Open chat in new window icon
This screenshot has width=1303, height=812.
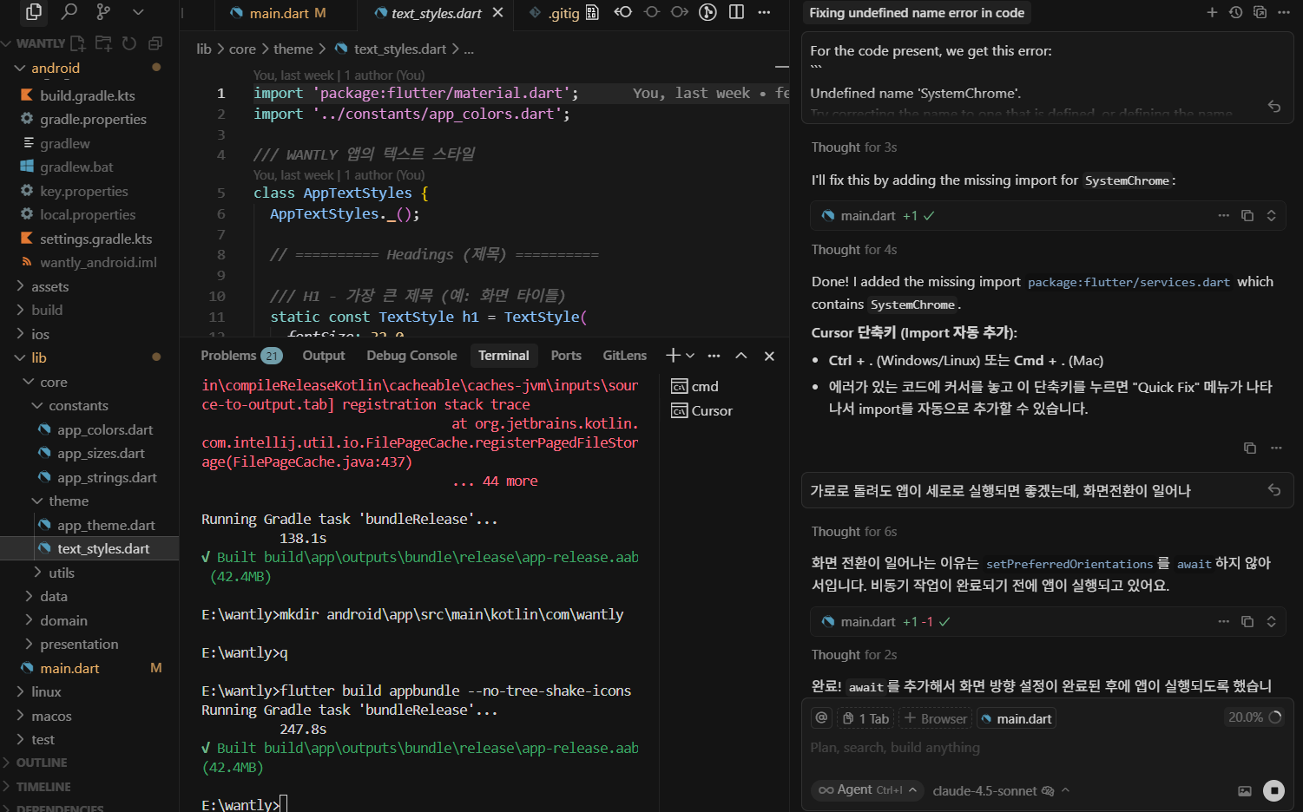(x=1260, y=12)
